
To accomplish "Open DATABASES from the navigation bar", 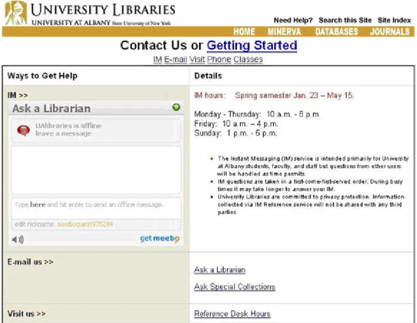I will coord(337,32).
